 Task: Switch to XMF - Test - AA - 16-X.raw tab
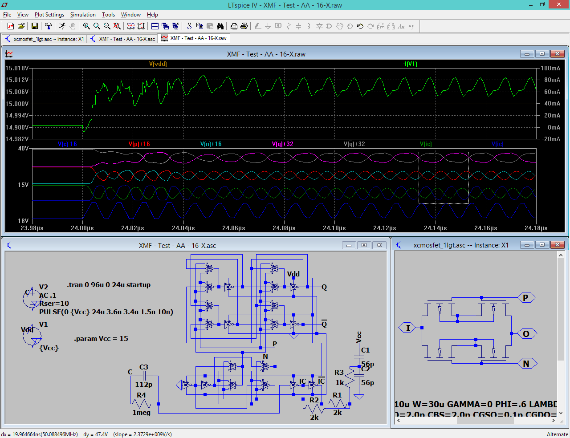coord(194,38)
